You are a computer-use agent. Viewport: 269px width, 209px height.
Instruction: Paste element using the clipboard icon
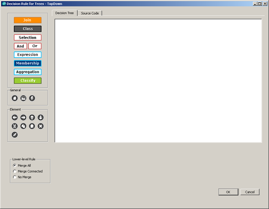click(x=32, y=126)
